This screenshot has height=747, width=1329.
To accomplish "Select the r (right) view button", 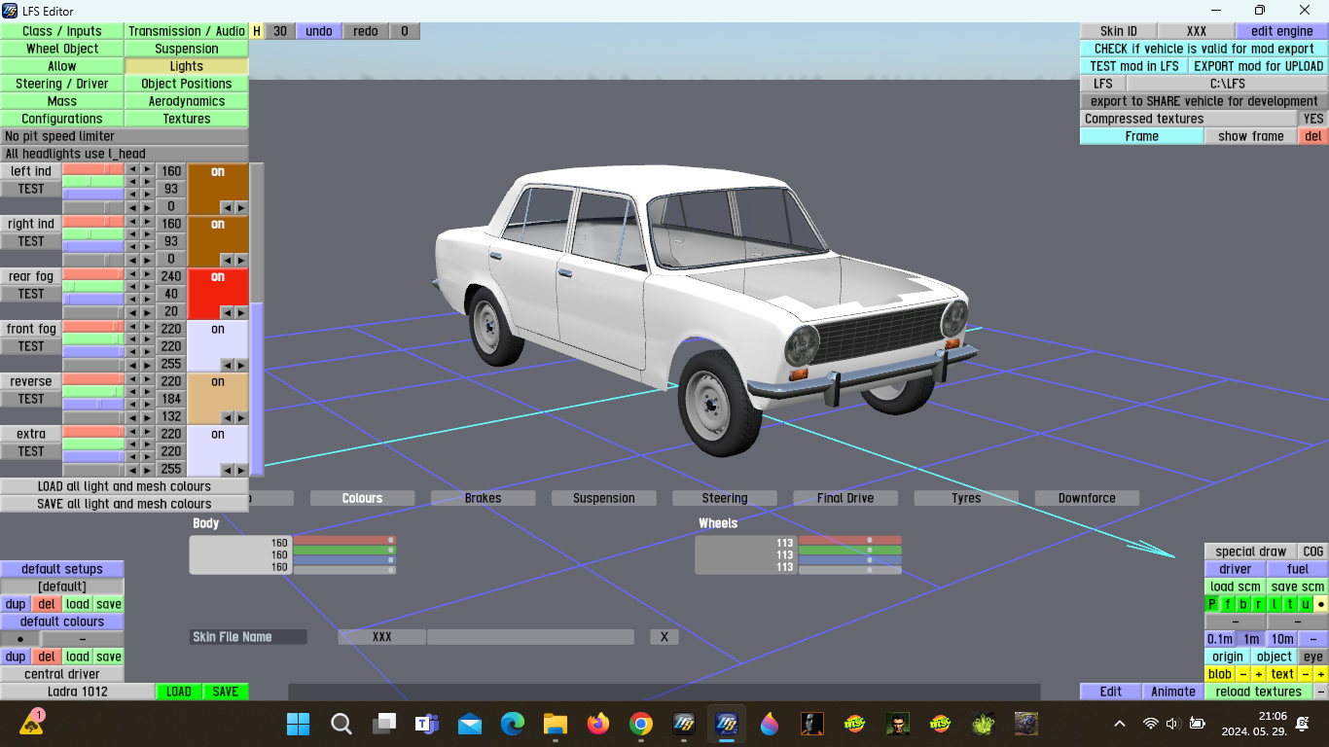I will coord(1259,604).
